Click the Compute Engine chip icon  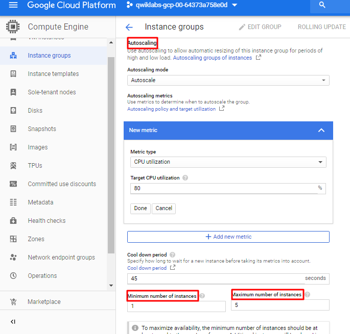click(13, 27)
